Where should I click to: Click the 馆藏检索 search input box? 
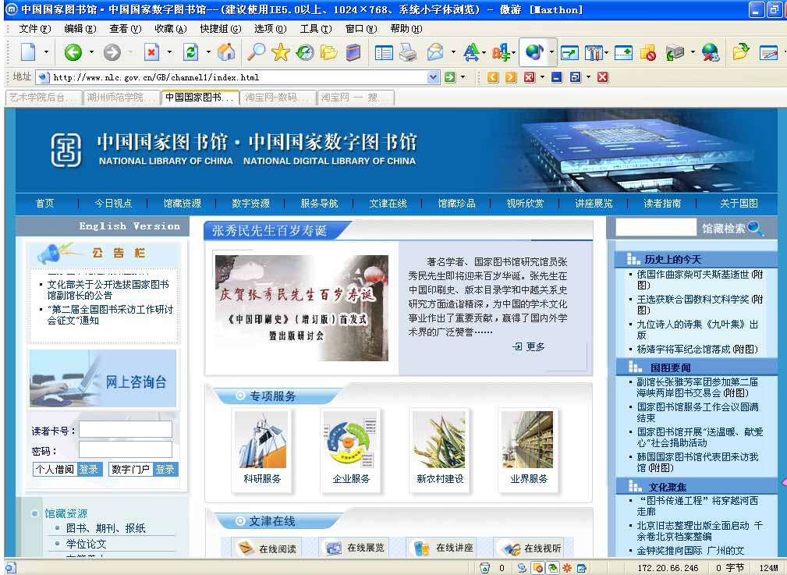click(x=656, y=228)
